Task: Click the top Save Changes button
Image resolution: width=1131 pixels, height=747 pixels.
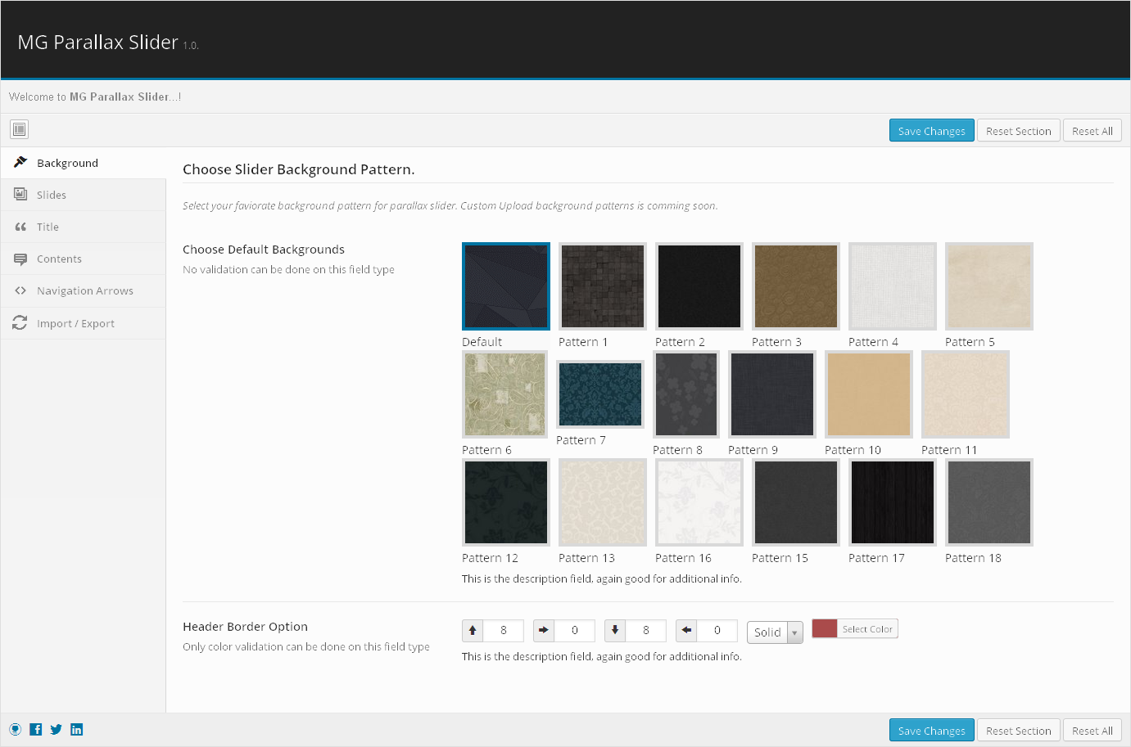Action: coord(931,131)
